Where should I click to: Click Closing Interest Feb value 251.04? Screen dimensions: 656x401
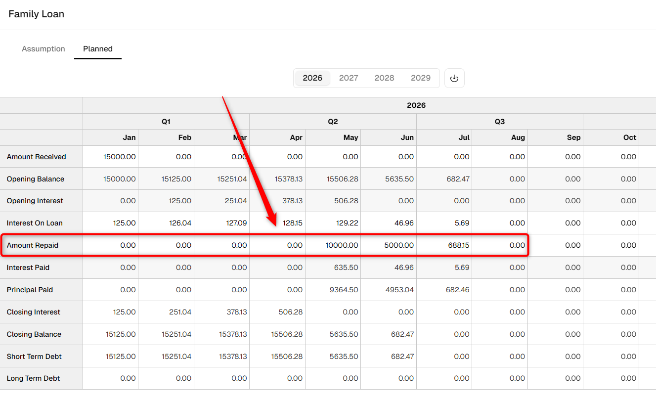(180, 312)
